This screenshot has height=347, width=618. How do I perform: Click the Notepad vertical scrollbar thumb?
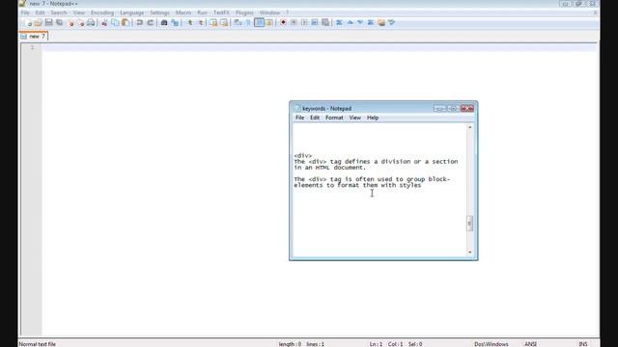[469, 224]
